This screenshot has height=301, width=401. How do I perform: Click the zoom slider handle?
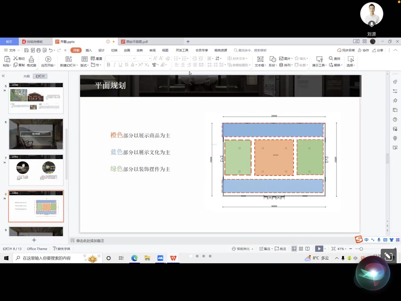coord(361,249)
